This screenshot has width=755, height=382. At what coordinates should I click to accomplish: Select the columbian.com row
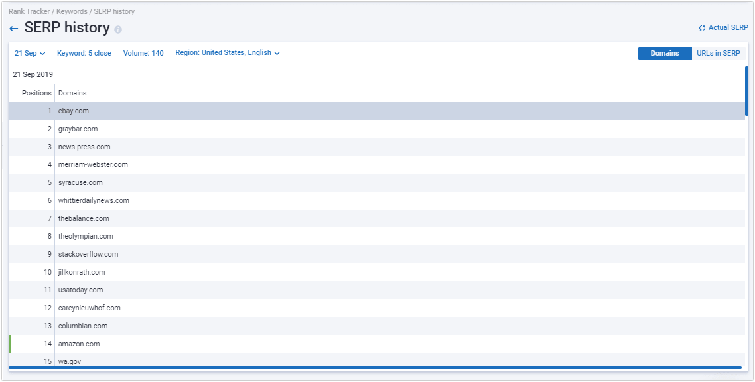pyautogui.click(x=377, y=326)
